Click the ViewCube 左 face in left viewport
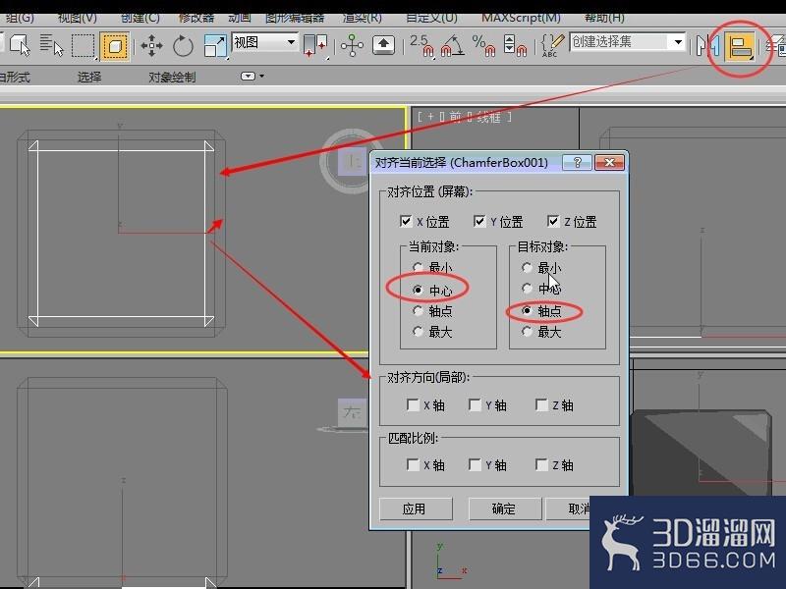The width and height of the screenshot is (786, 589). pyautogui.click(x=353, y=412)
